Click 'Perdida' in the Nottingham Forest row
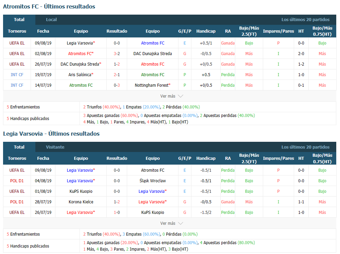 pos(228,85)
